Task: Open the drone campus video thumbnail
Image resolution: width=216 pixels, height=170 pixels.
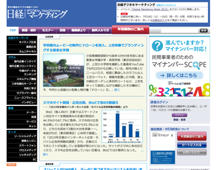Action: pyautogui.click(x=63, y=70)
